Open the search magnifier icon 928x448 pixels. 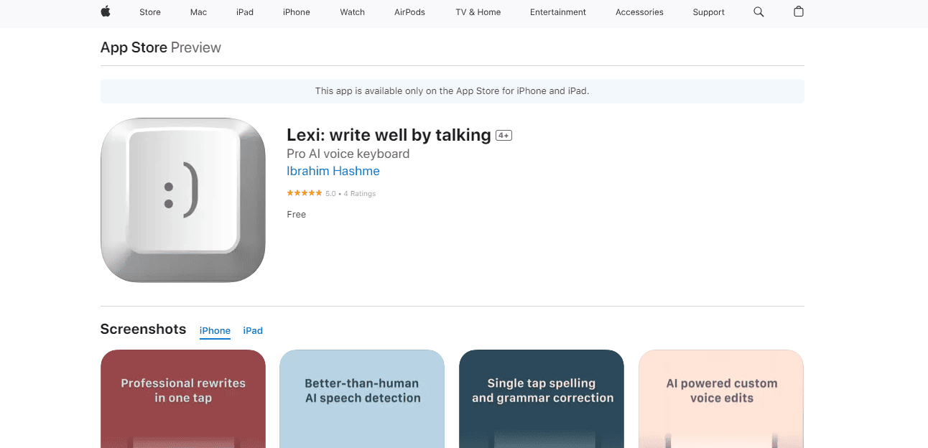point(758,11)
